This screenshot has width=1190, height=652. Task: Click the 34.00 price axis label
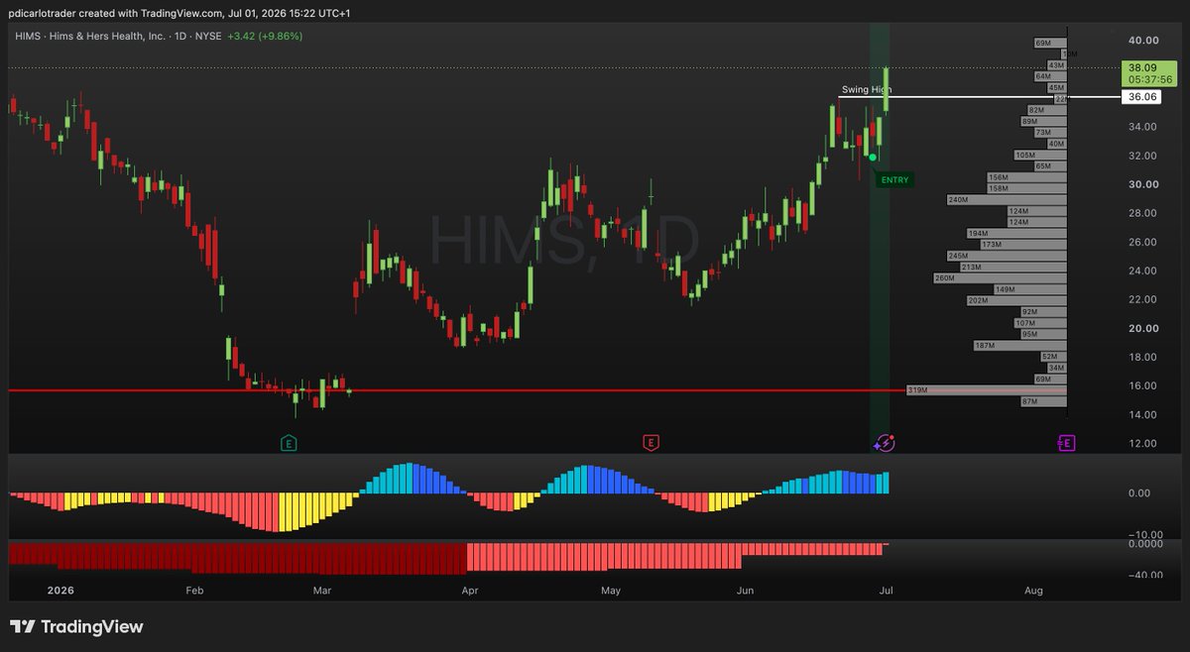point(1143,127)
